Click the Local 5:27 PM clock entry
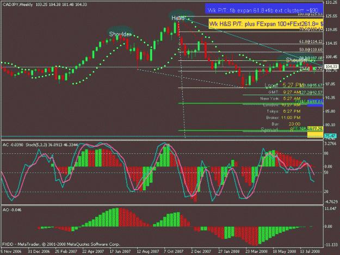 pos(284,85)
